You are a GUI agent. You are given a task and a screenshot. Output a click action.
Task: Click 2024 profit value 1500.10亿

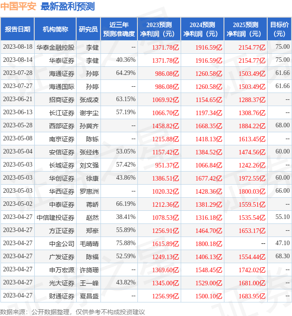point(209,296)
